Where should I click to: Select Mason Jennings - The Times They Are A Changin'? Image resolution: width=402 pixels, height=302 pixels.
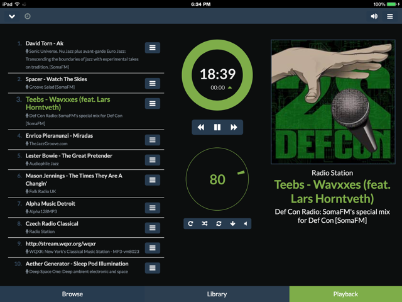click(74, 179)
